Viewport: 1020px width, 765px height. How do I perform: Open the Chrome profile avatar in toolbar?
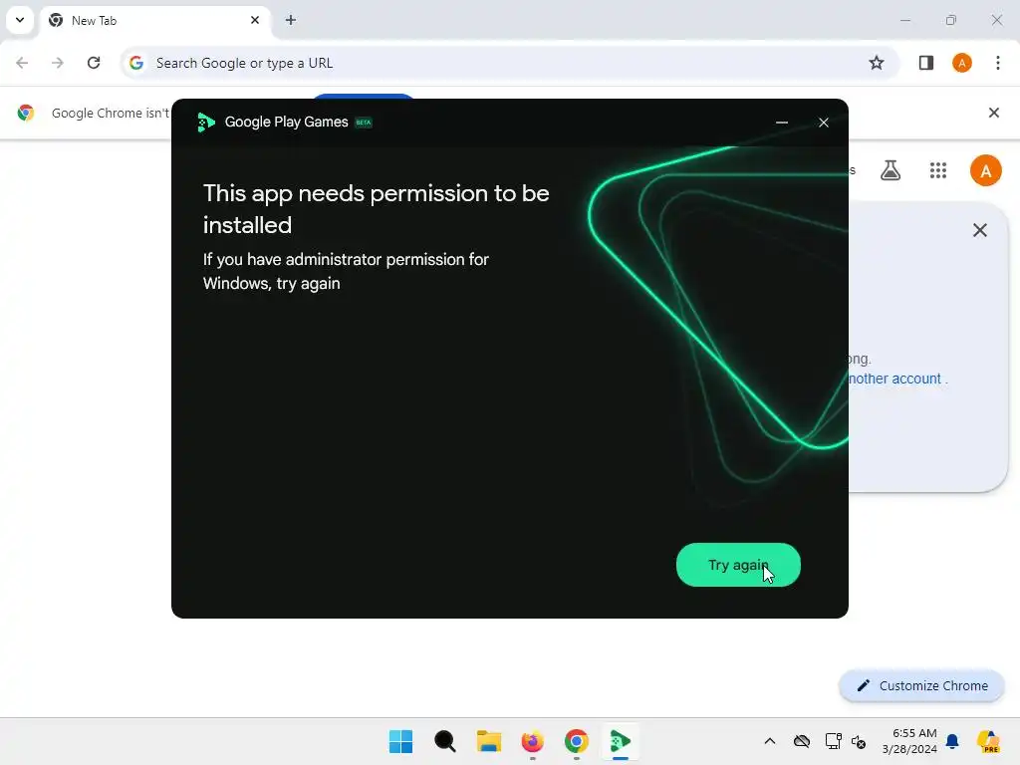coord(962,63)
